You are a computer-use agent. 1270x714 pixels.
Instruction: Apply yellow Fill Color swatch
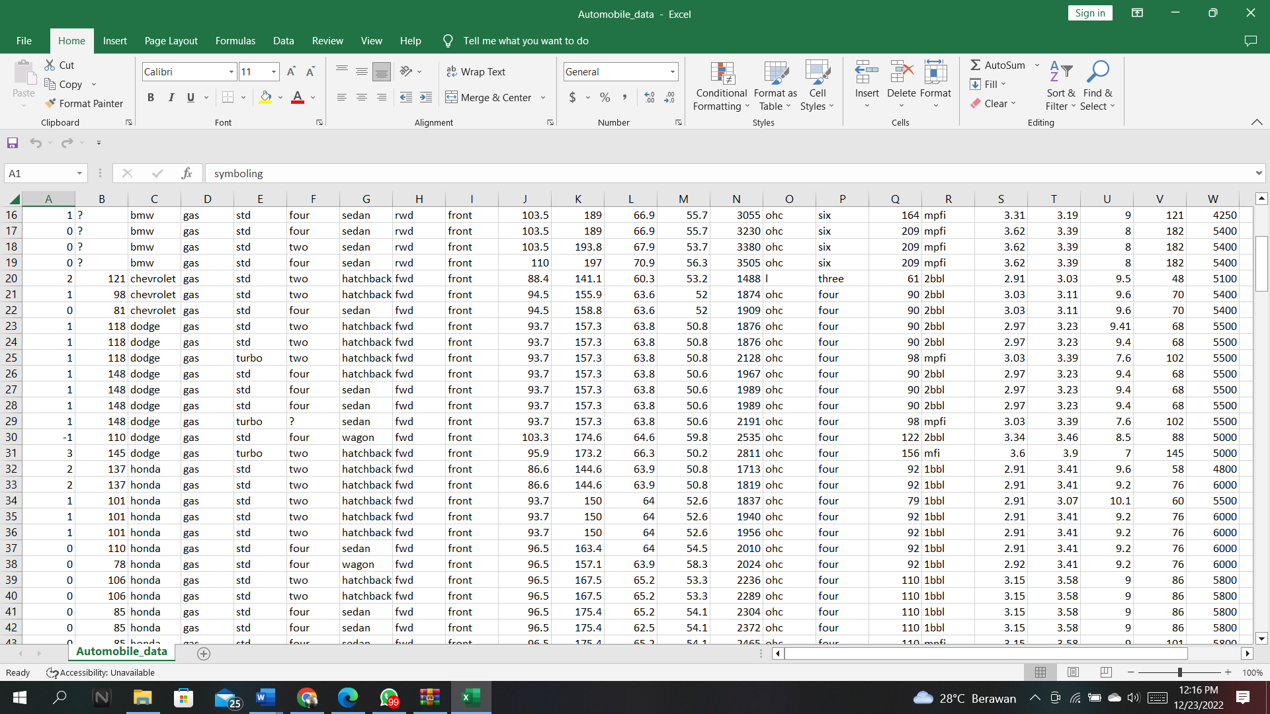tap(265, 97)
